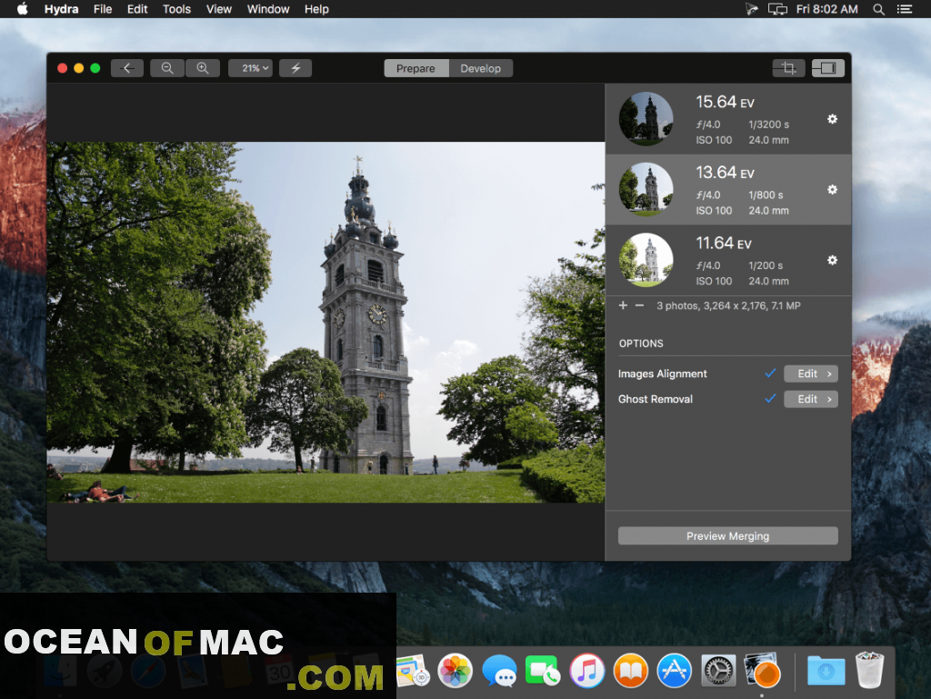
Task: Toggle the Images Alignment checkmark
Action: pos(770,374)
